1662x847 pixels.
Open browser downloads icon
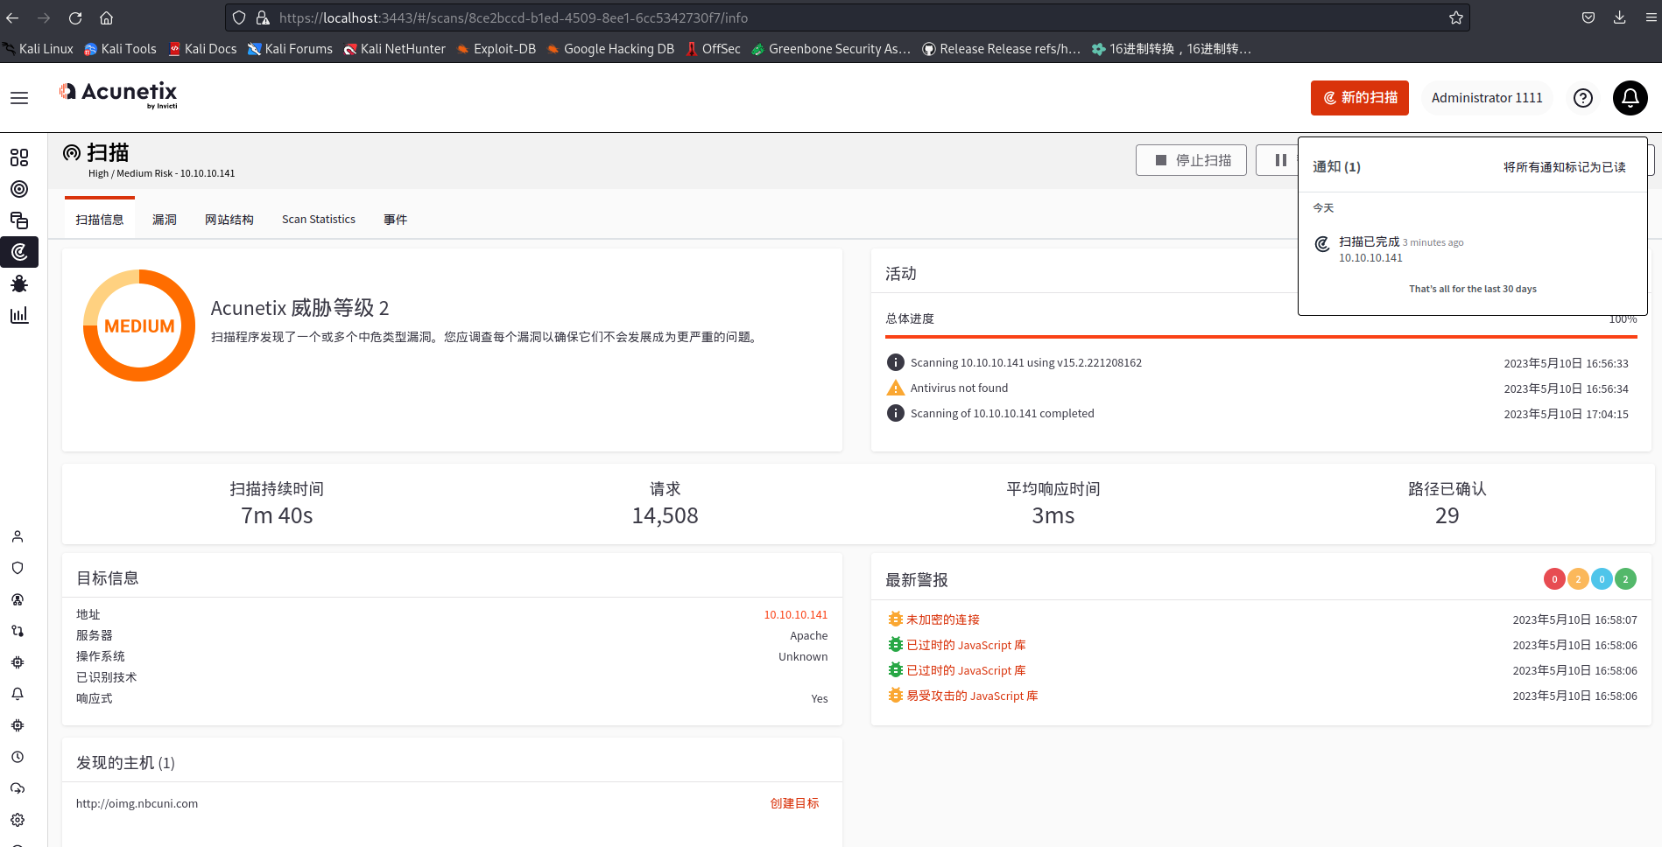pyautogui.click(x=1619, y=17)
